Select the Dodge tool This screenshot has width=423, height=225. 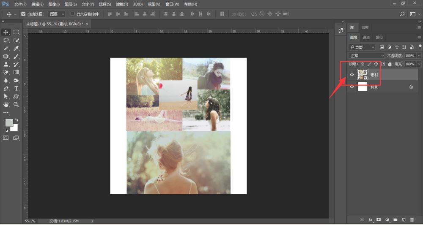[16, 81]
